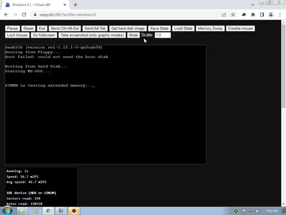Open the Extensions puzzle icon
The height and width of the screenshot is (215, 286).
click(x=253, y=15)
